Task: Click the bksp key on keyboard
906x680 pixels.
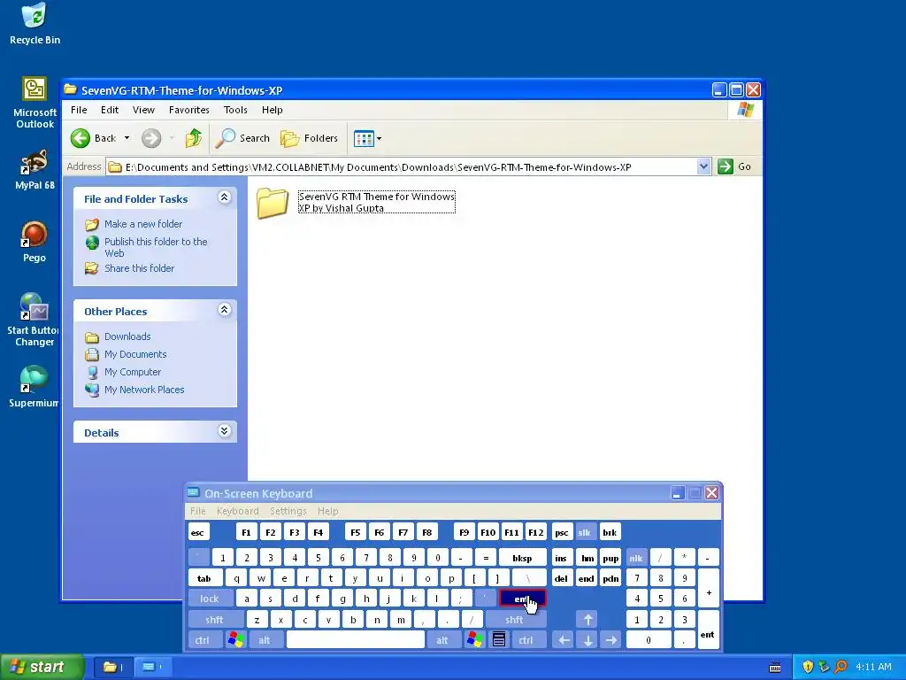Action: [522, 558]
